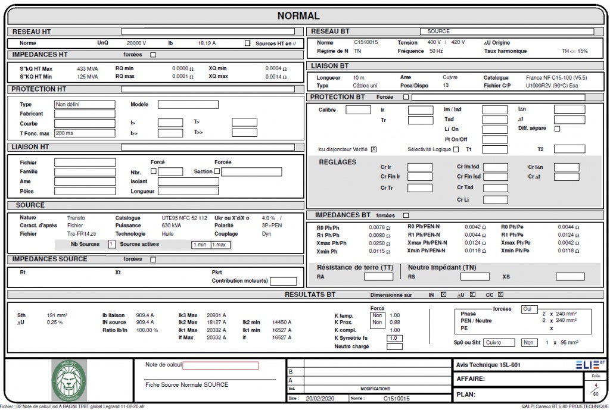Click the green lion project logo
Image resolution: width=610 pixels, height=410 pixels.
point(70,379)
